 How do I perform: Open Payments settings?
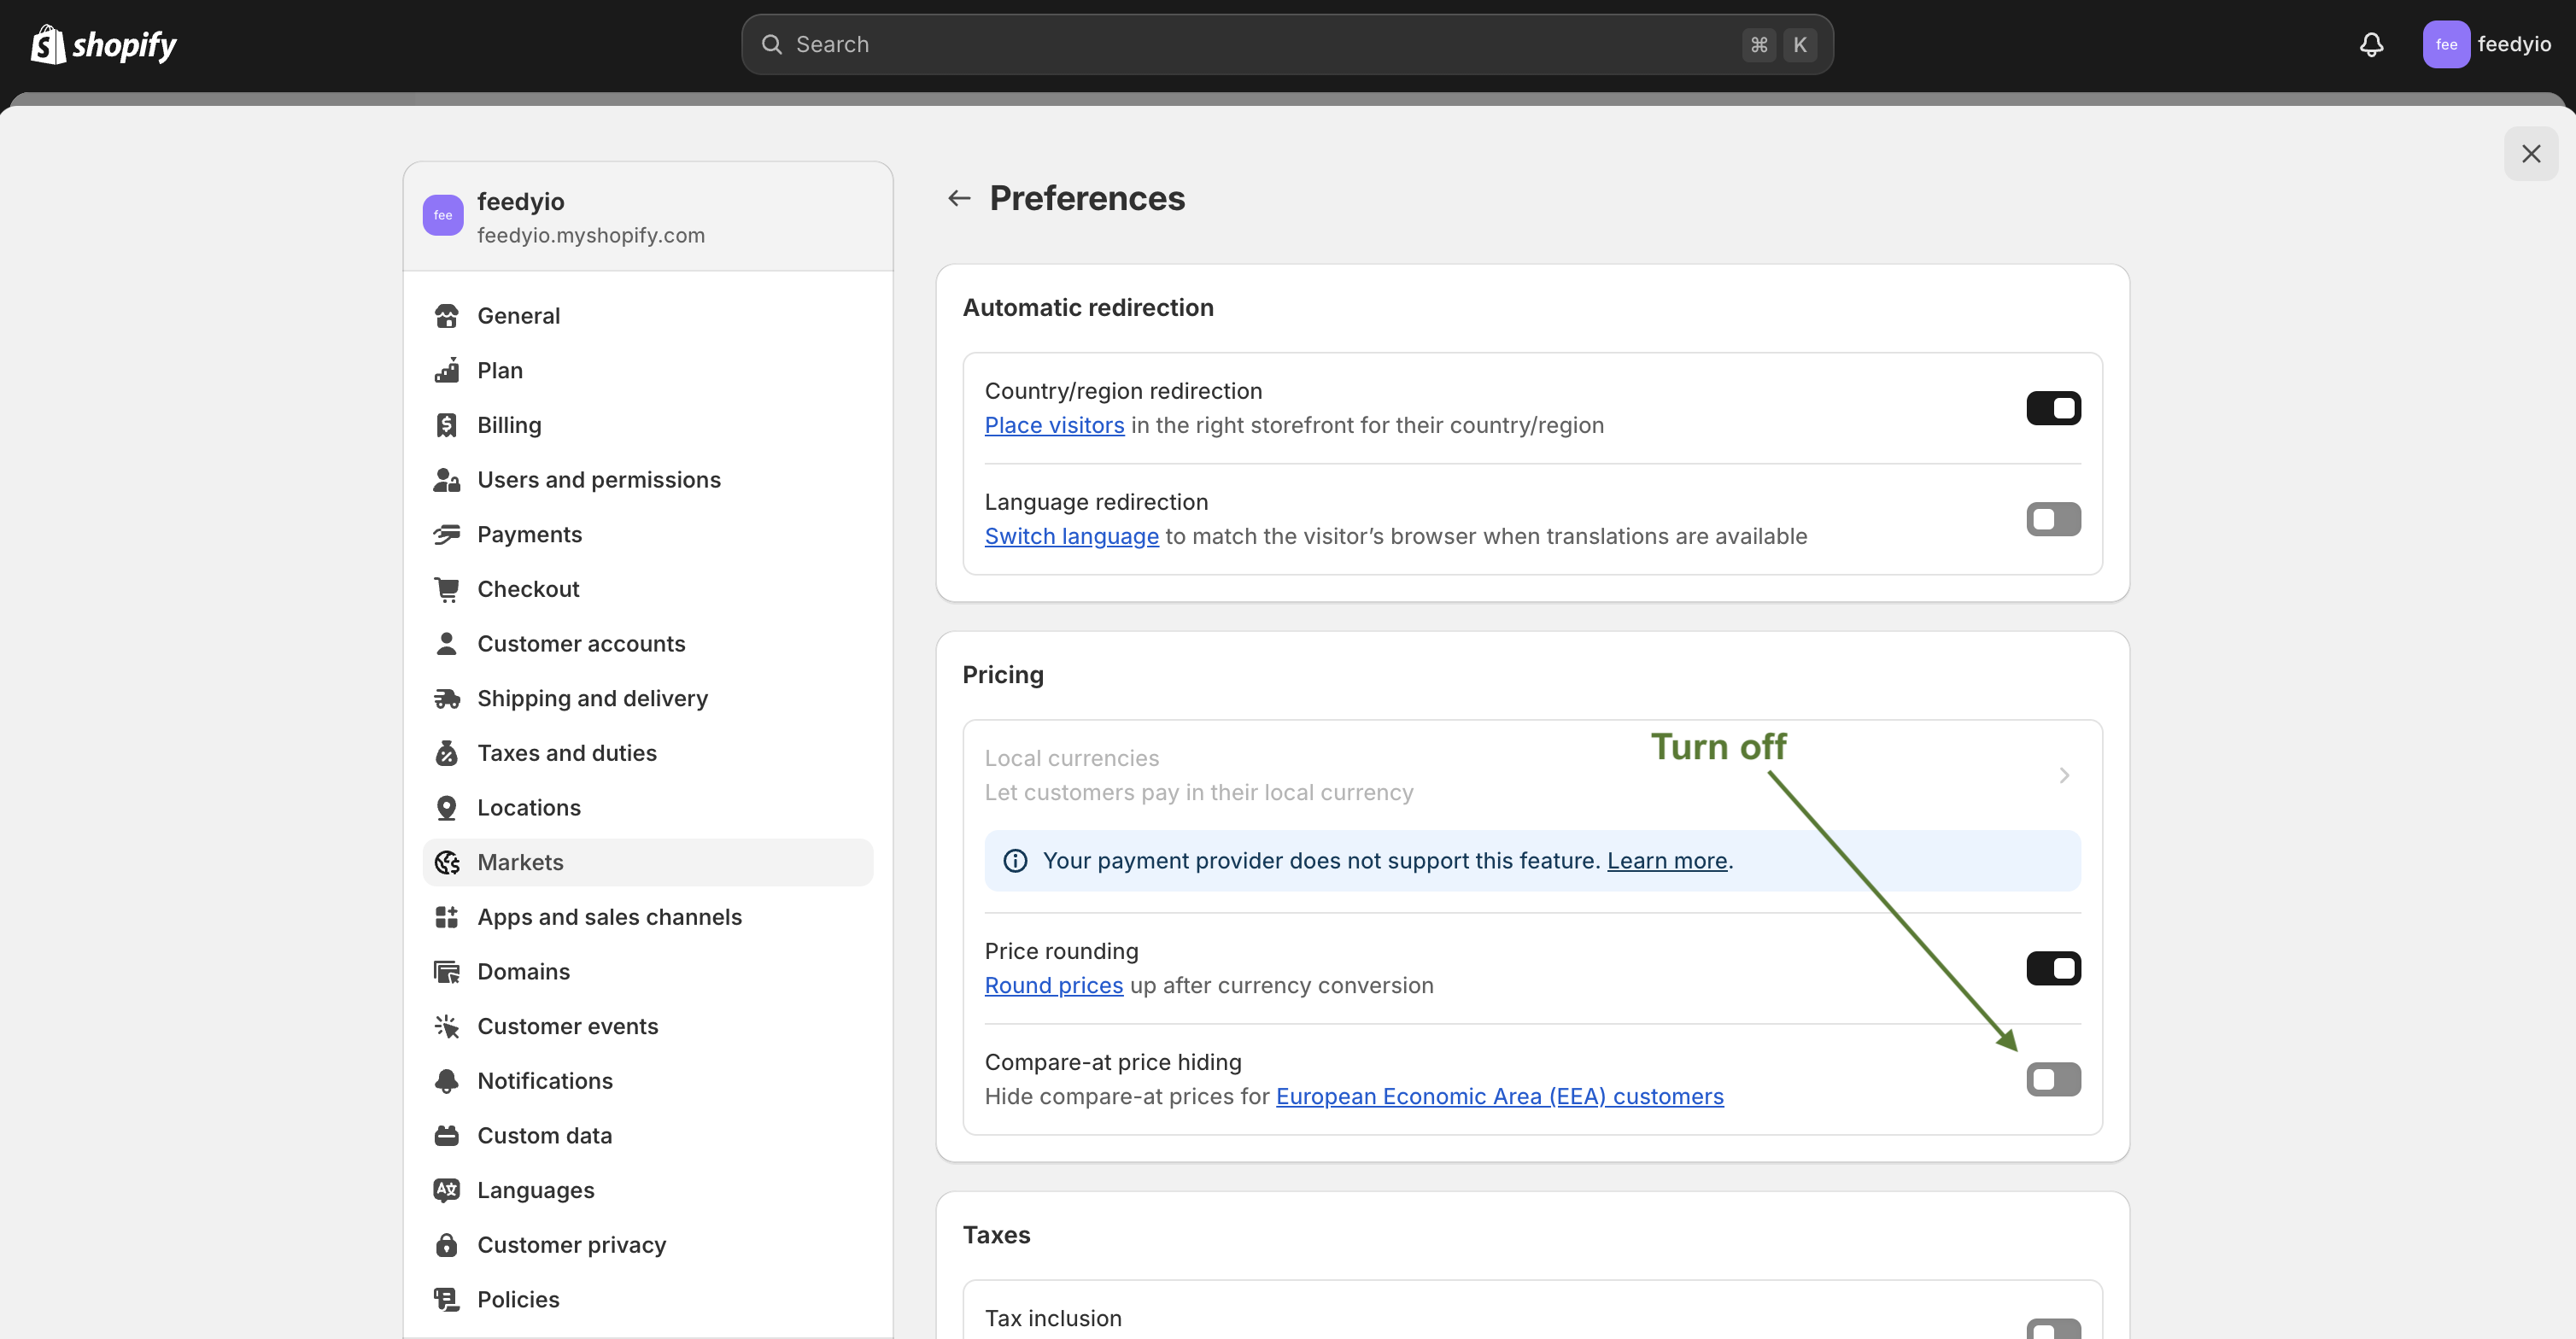click(x=648, y=534)
